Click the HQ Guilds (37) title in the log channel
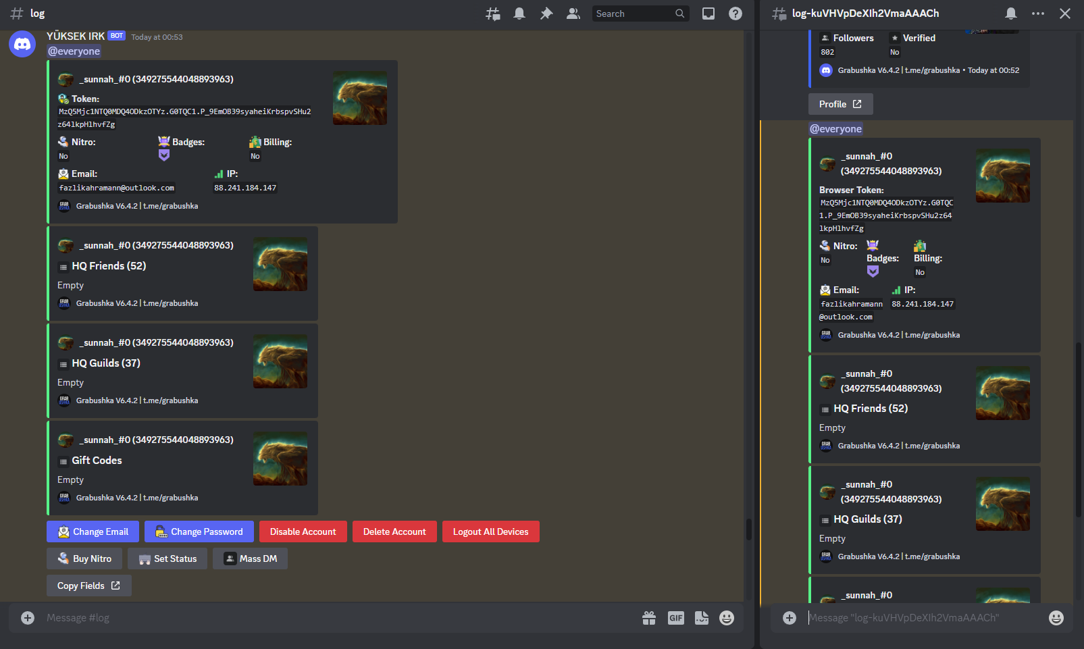This screenshot has width=1084, height=649. (x=106, y=363)
